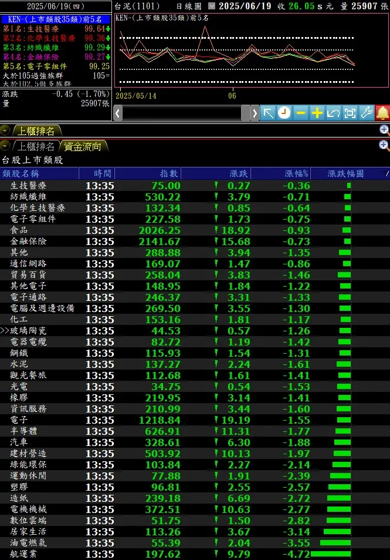Click the KEN-(上市類股35類)前5名 blue title
The height and width of the screenshot is (560, 390).
click(55, 19)
